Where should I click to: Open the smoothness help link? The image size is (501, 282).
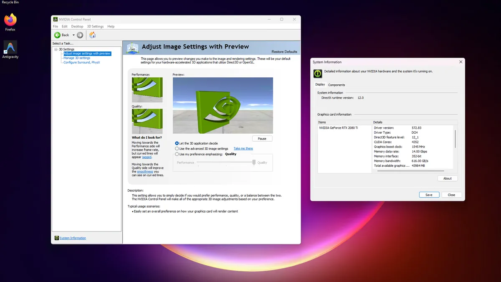(145, 172)
